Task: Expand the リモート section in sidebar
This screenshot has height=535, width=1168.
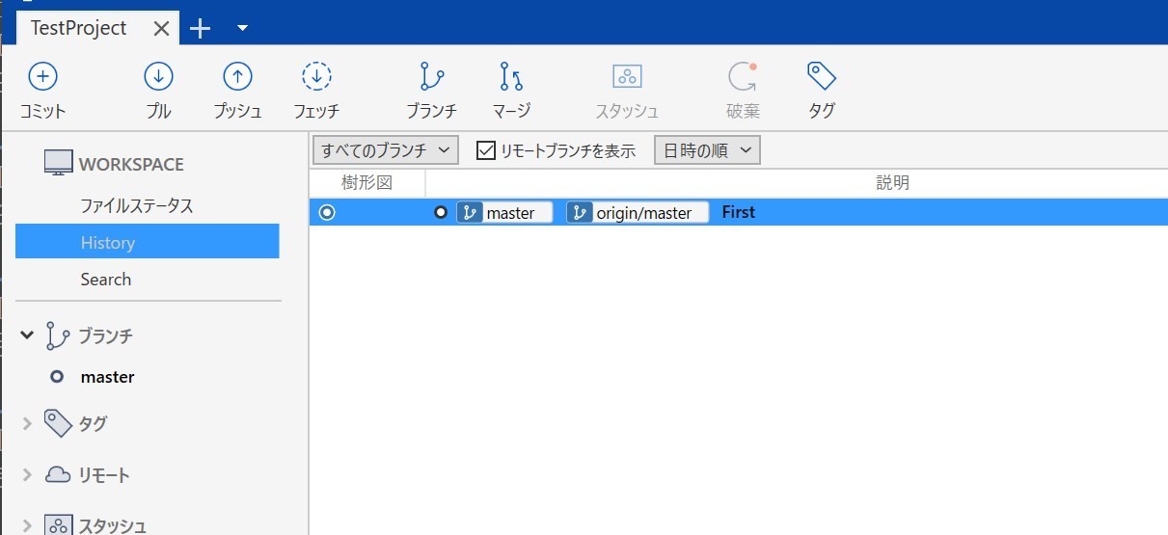Action: point(27,474)
